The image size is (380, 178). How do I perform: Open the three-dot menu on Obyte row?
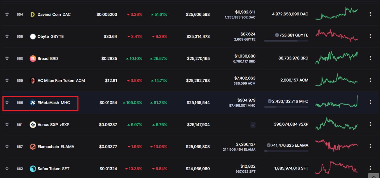(370, 36)
